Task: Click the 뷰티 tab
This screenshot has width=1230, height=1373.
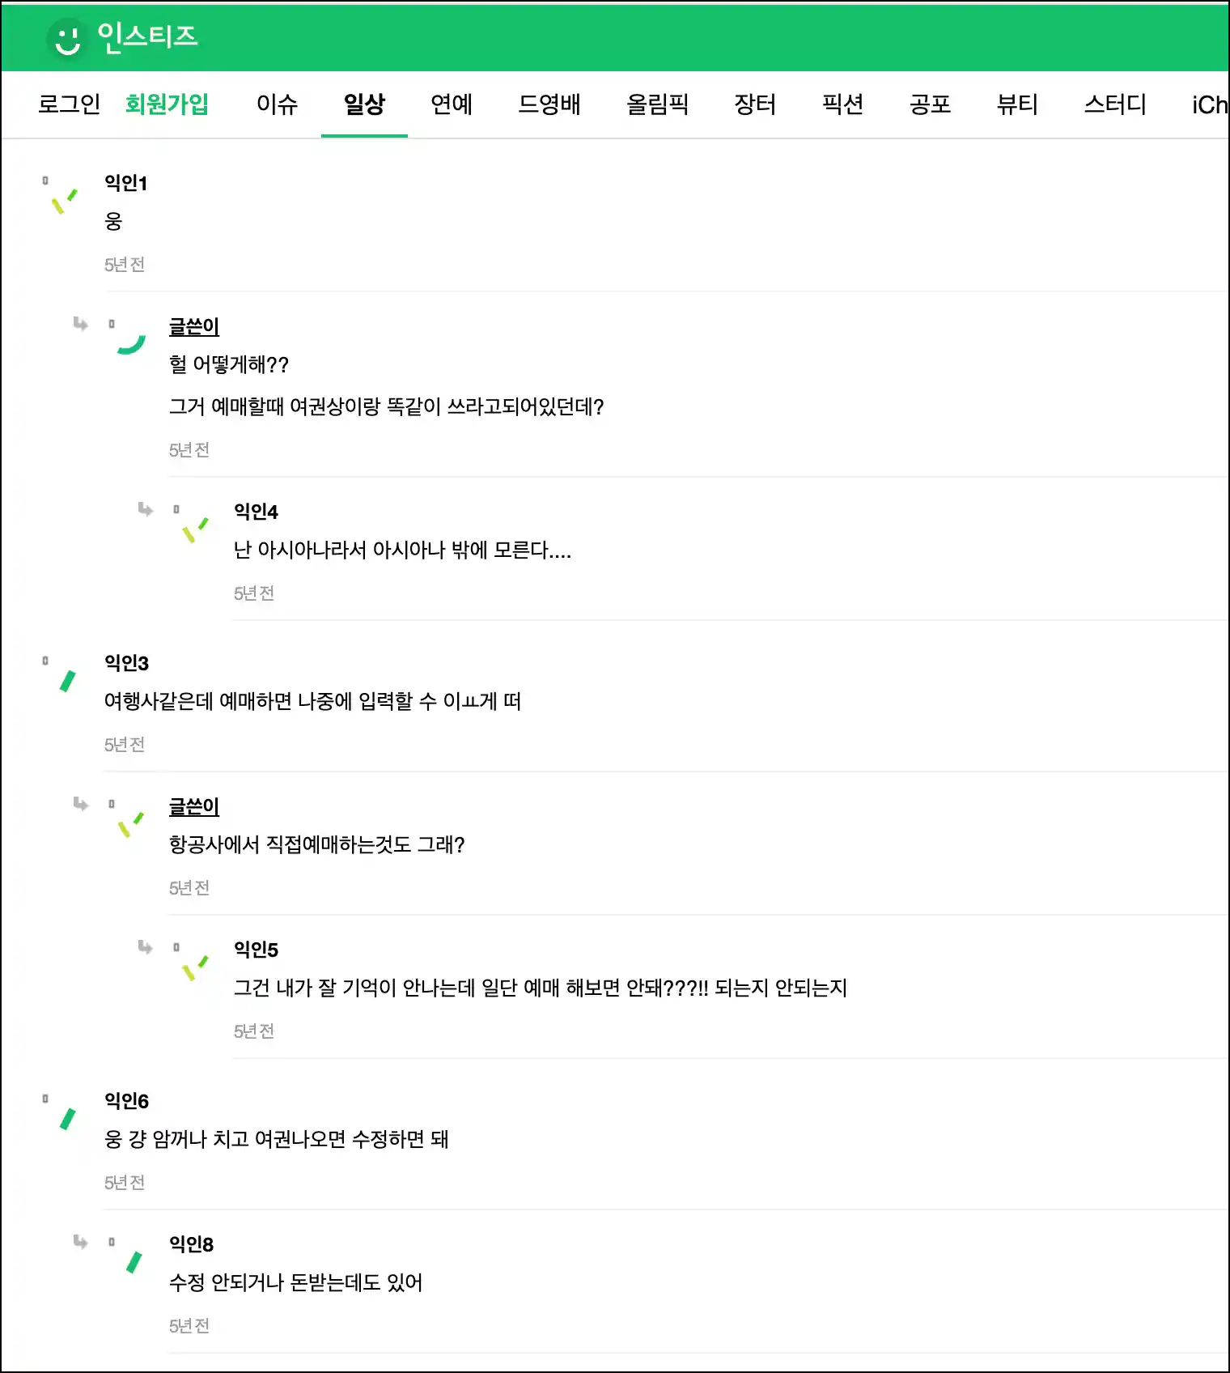Action: pyautogui.click(x=1017, y=104)
